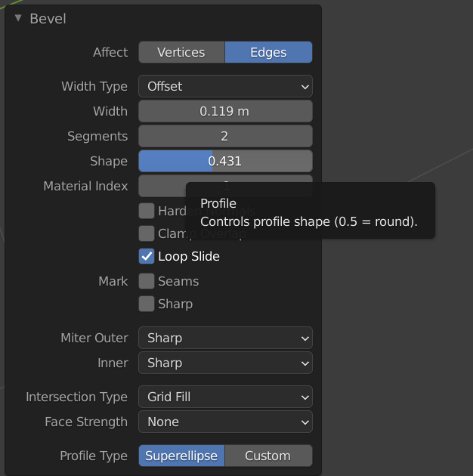Open the Face Strength dropdown
Screen dimensions: 473x476
point(225,422)
